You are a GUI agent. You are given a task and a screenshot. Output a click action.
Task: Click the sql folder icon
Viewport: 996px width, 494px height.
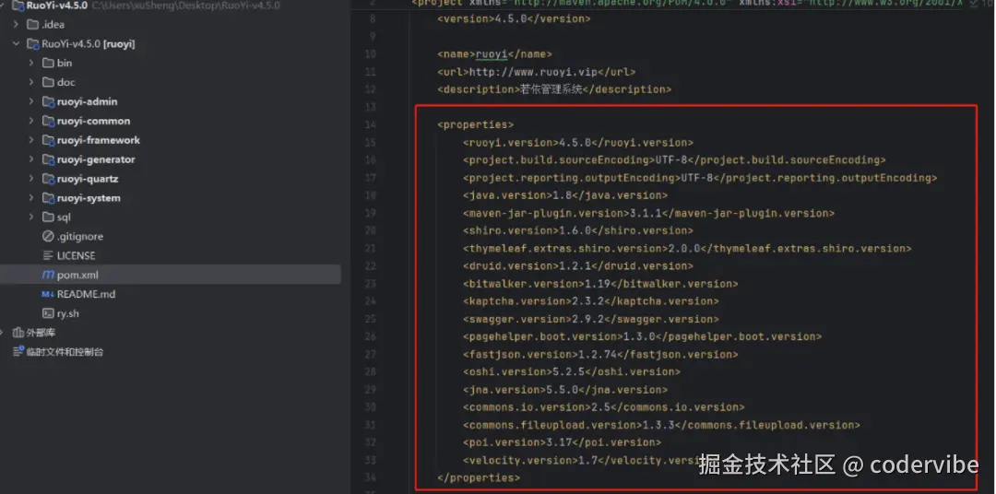pos(48,218)
